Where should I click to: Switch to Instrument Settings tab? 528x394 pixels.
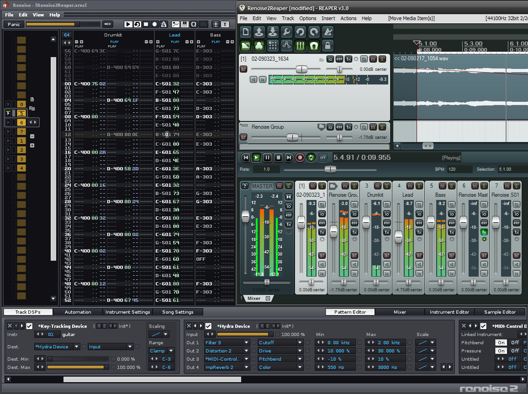coord(127,312)
